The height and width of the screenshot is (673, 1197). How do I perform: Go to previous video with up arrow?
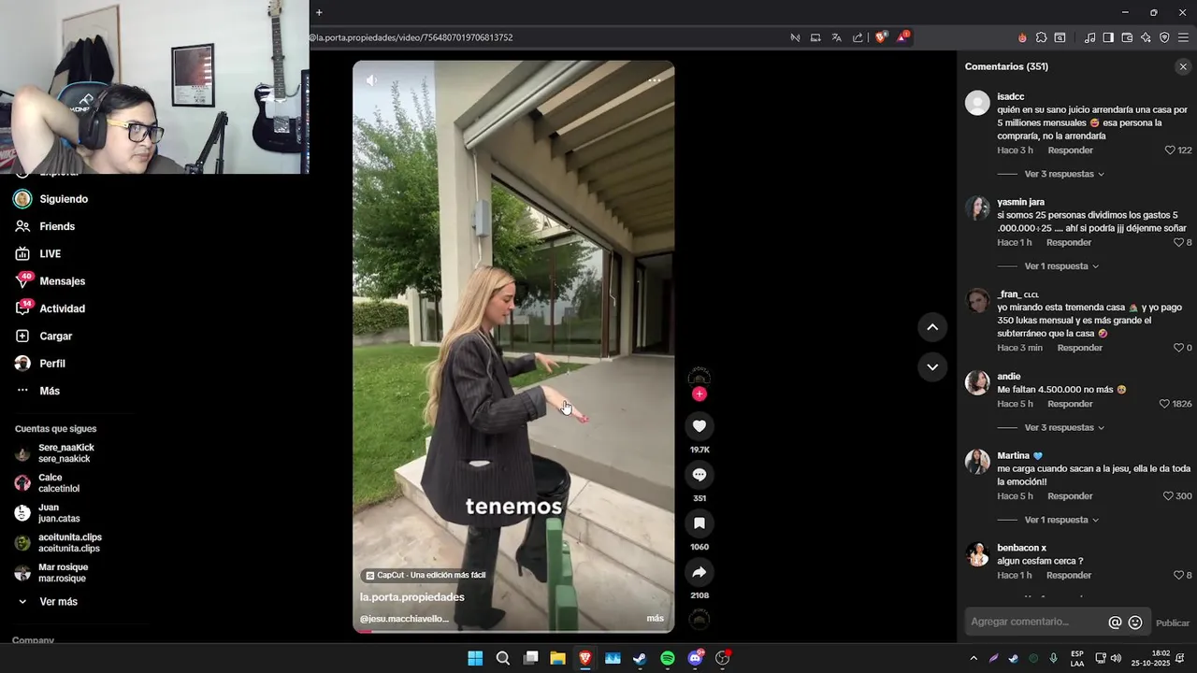[x=932, y=327]
